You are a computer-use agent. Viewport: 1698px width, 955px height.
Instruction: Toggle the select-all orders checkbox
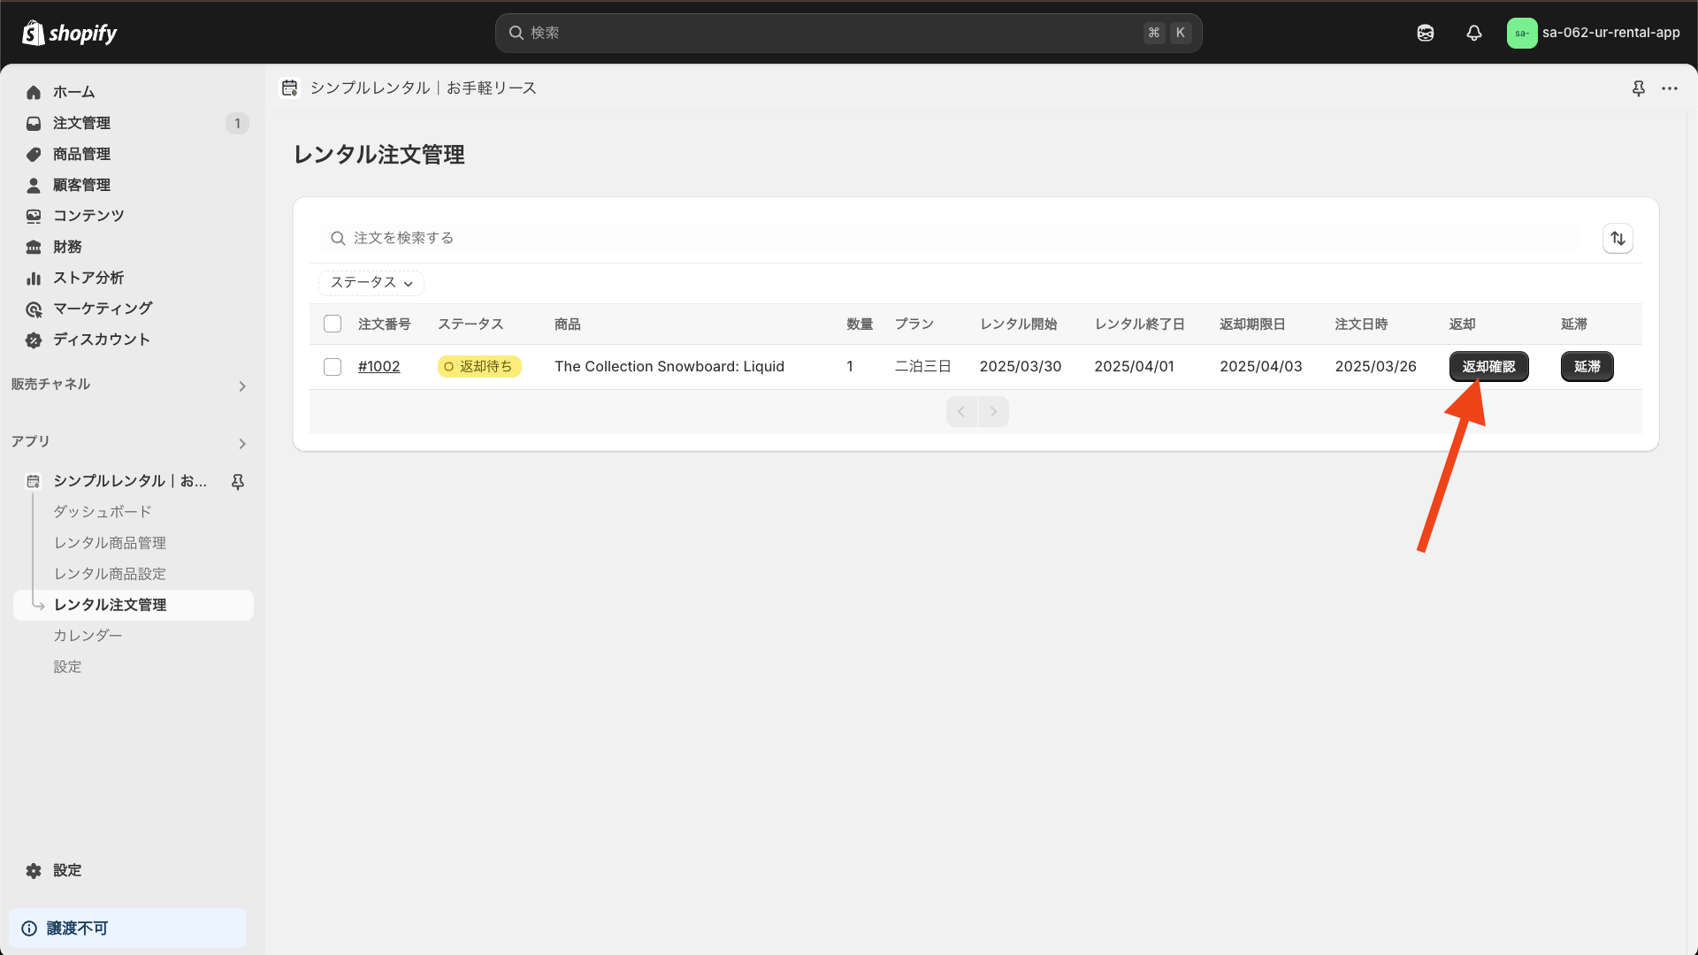[x=333, y=324]
